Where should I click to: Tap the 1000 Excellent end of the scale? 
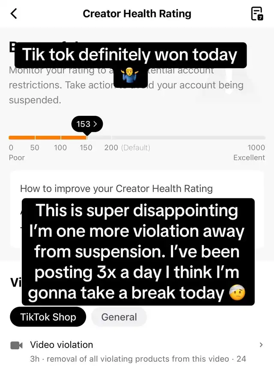(249, 152)
